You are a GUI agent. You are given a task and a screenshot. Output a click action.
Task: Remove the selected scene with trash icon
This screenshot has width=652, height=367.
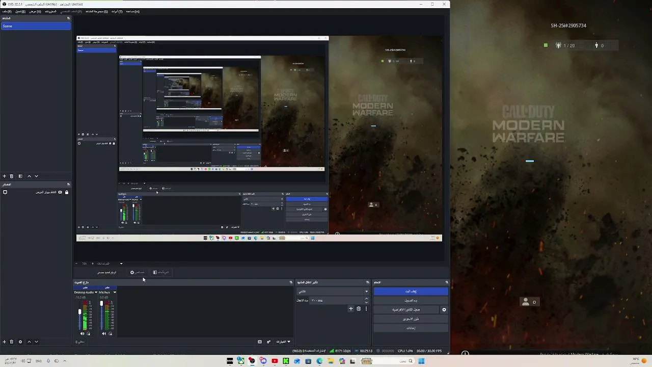[12, 176]
